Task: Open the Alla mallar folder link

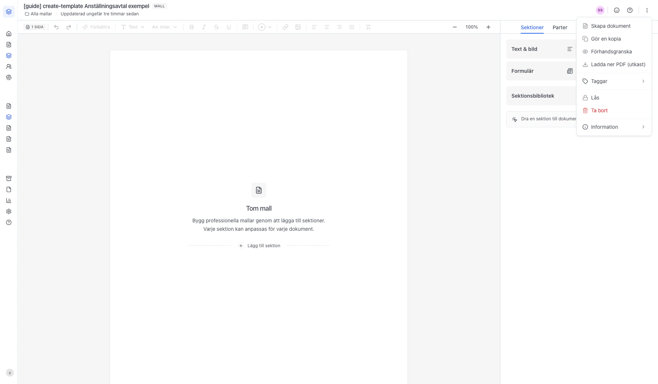Action: pos(38,14)
